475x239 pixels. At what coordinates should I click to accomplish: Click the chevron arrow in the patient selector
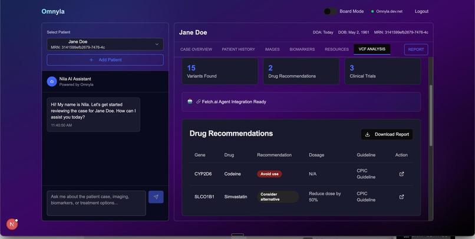pyautogui.click(x=157, y=45)
